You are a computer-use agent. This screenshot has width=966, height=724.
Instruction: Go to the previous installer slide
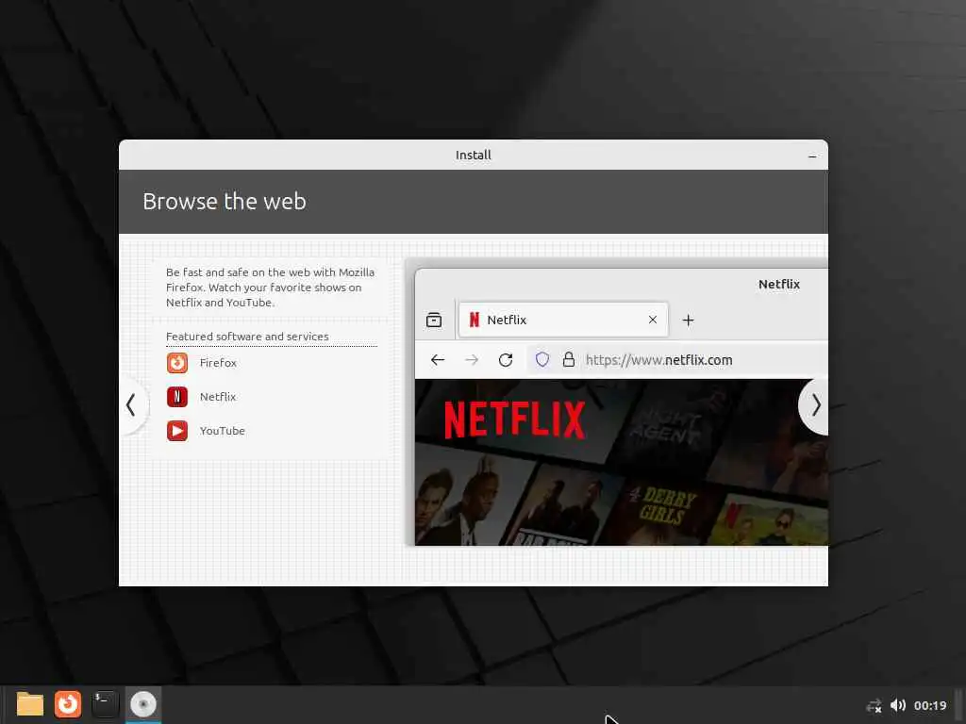[131, 405]
